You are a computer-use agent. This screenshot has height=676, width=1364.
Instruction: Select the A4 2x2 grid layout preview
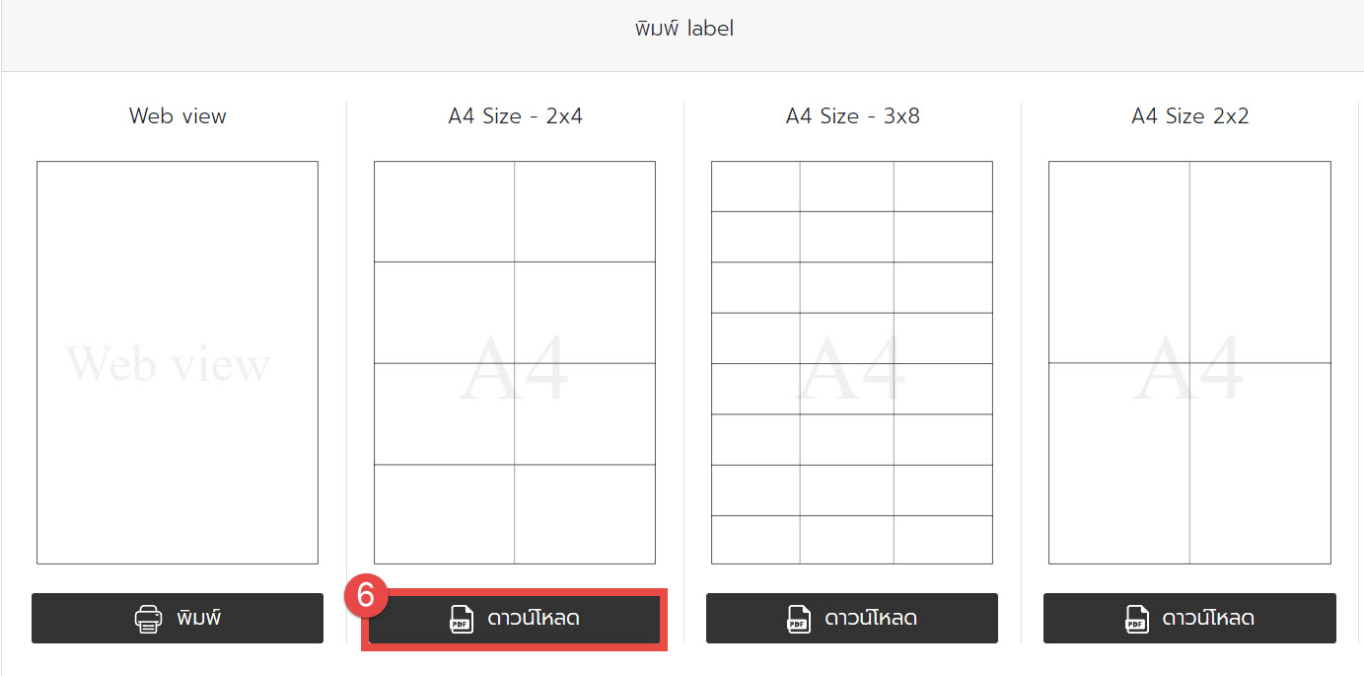pyautogui.click(x=1189, y=362)
